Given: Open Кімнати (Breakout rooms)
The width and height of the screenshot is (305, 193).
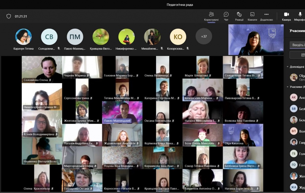Looking at the screenshot, I should pyautogui.click(x=252, y=16).
